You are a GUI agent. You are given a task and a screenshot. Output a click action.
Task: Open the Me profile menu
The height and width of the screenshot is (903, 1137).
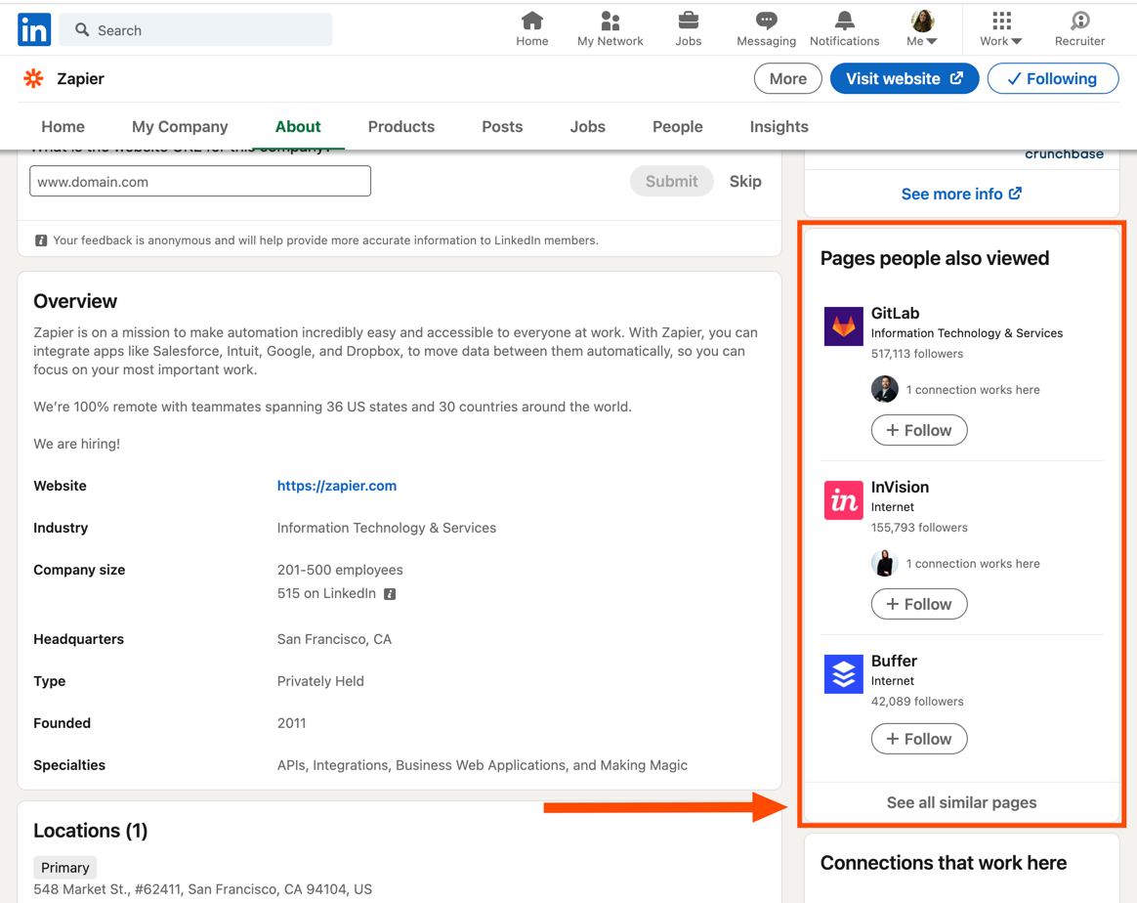922,29
